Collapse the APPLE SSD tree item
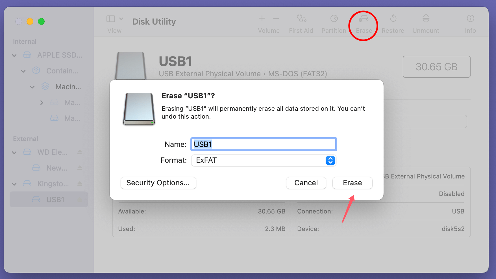 tap(14, 55)
